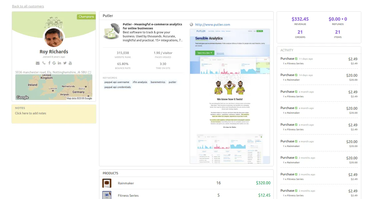Click the 21 items count
The height and width of the screenshot is (199, 372).
point(338,32)
